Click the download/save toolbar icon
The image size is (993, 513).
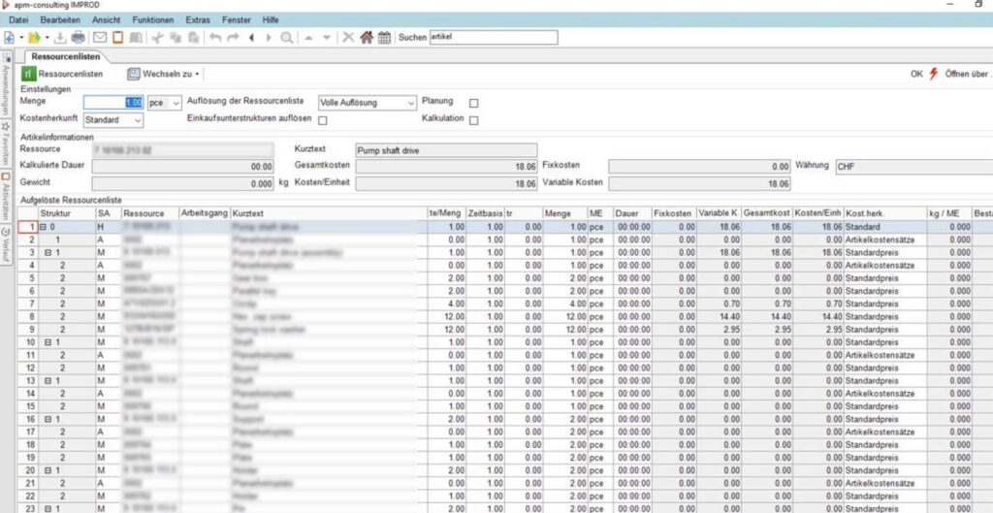point(60,38)
